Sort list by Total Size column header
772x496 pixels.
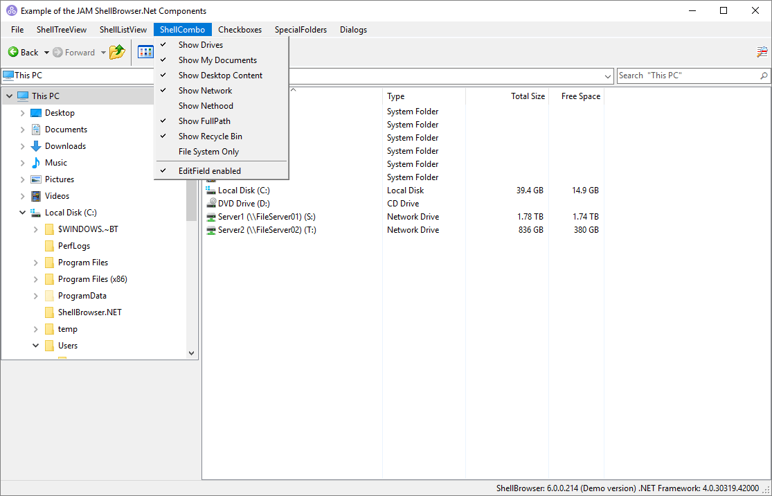click(x=528, y=96)
